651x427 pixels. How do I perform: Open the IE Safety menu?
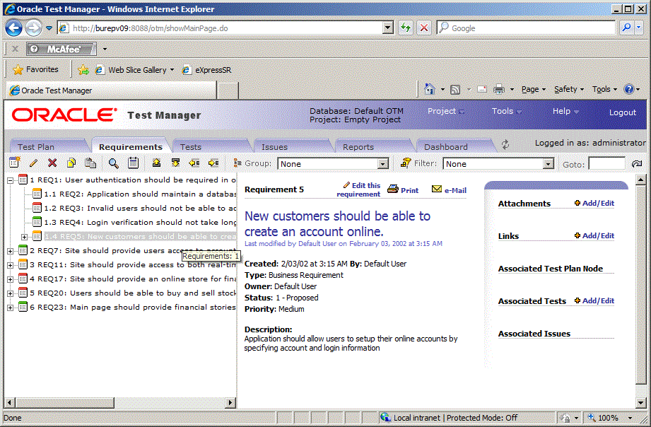569,89
